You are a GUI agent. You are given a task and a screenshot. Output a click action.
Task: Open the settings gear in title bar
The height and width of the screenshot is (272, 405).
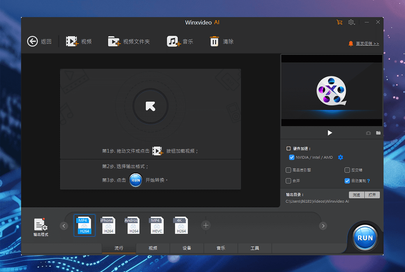(x=351, y=23)
